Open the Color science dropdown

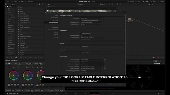92,18
